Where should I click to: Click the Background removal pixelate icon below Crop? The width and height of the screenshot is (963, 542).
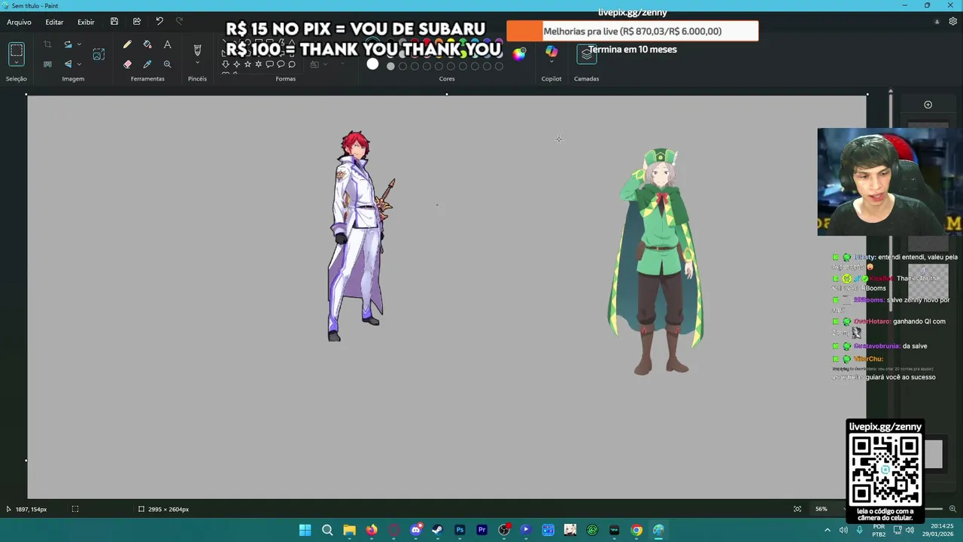47,65
